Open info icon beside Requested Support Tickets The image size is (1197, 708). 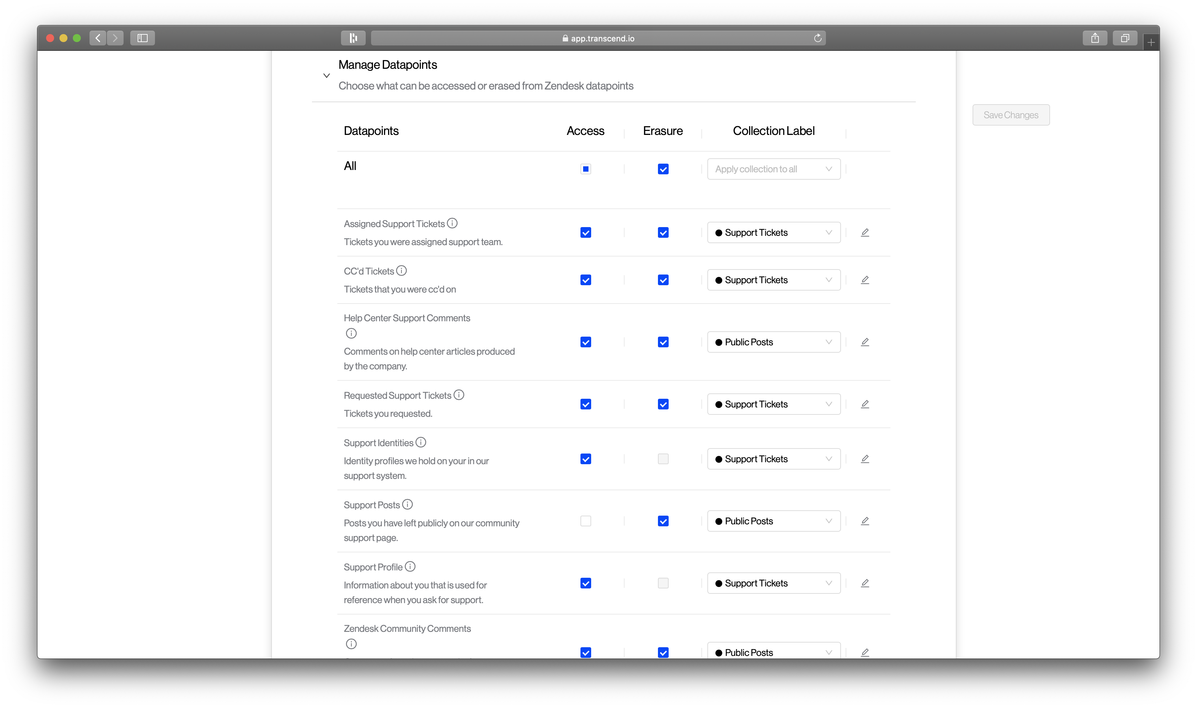coord(459,394)
